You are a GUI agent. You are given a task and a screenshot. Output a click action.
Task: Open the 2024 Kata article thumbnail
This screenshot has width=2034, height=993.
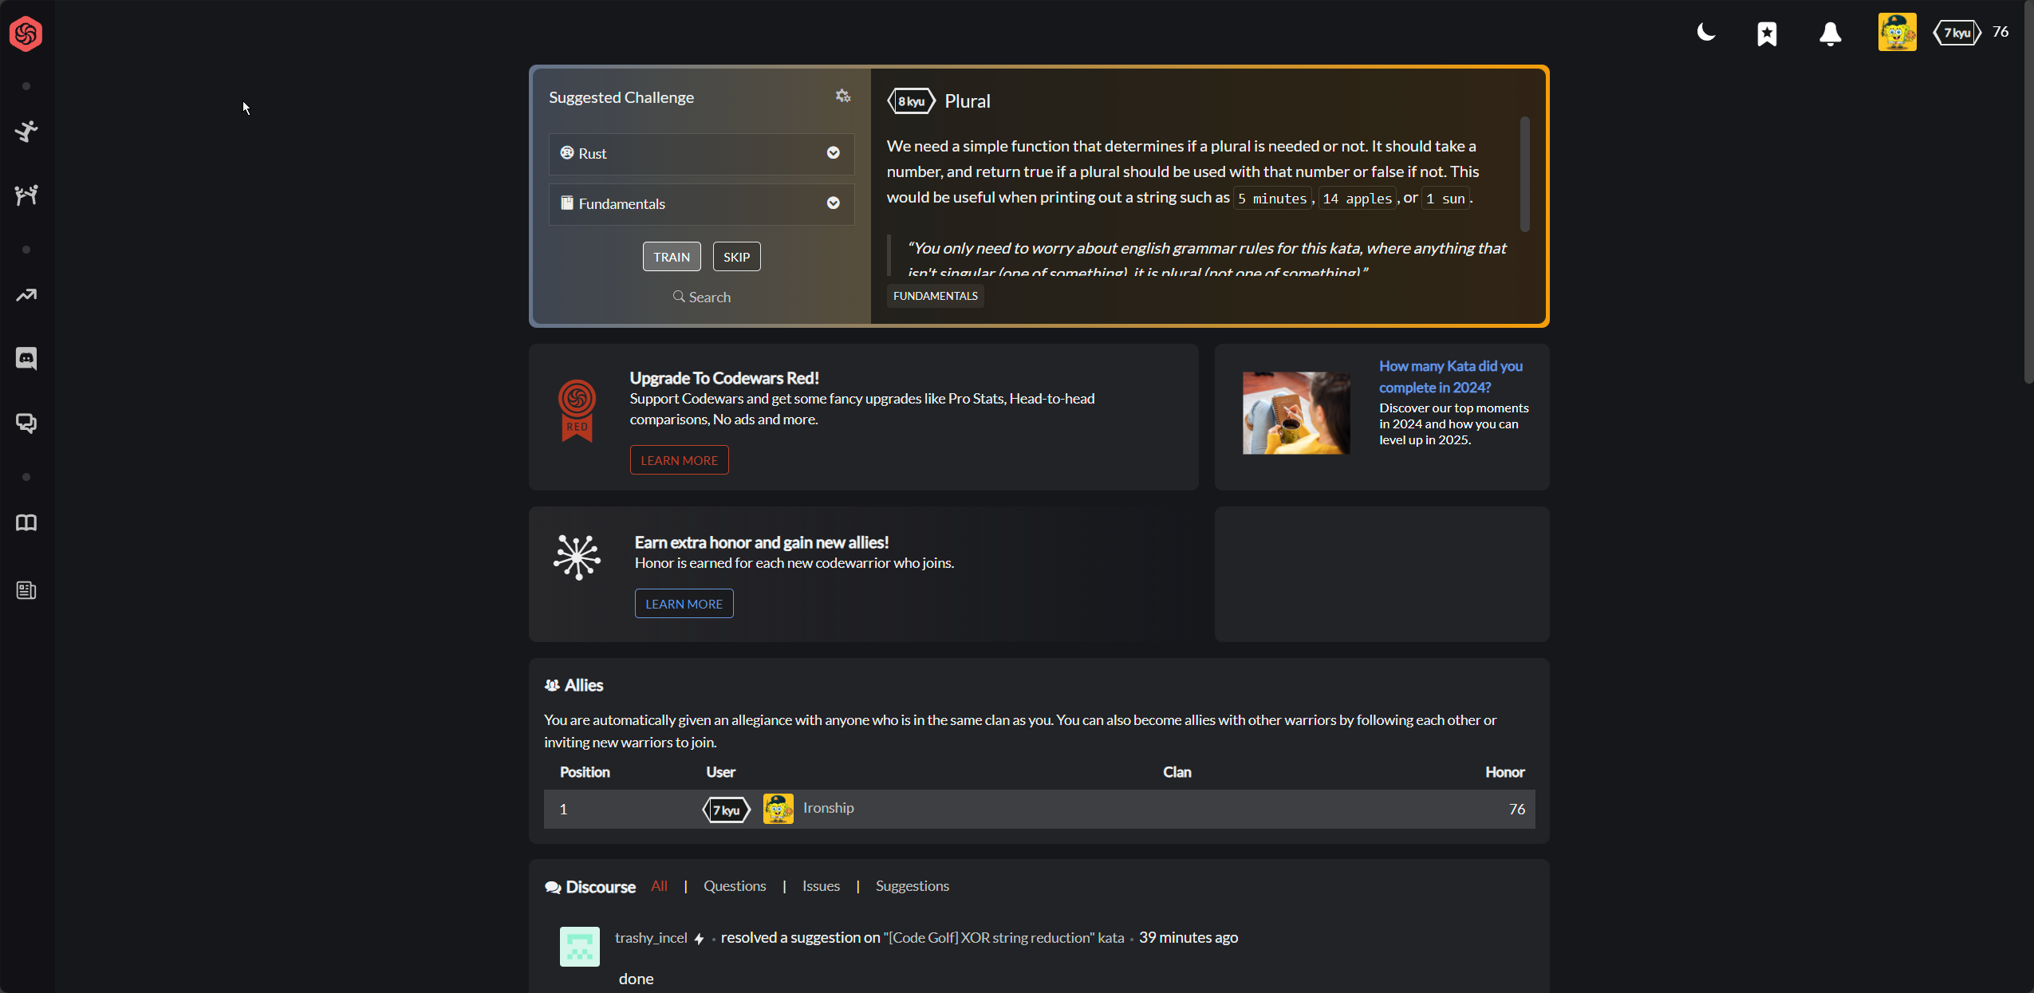click(x=1296, y=413)
